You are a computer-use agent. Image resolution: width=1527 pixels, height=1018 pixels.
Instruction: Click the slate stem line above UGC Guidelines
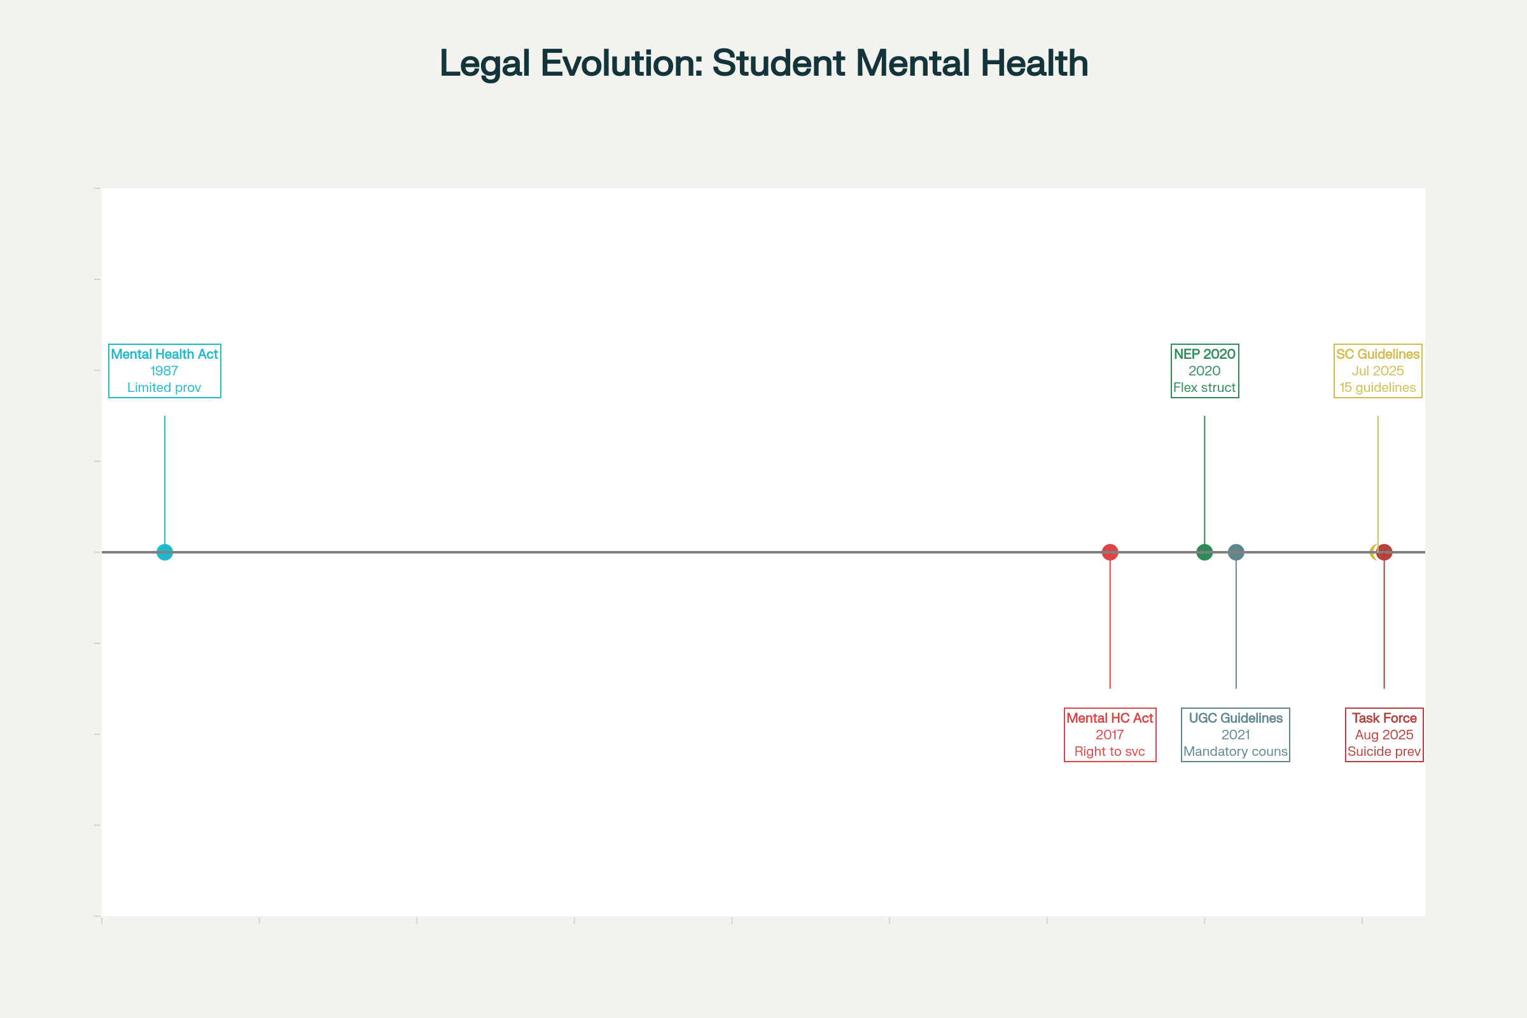point(1236,624)
